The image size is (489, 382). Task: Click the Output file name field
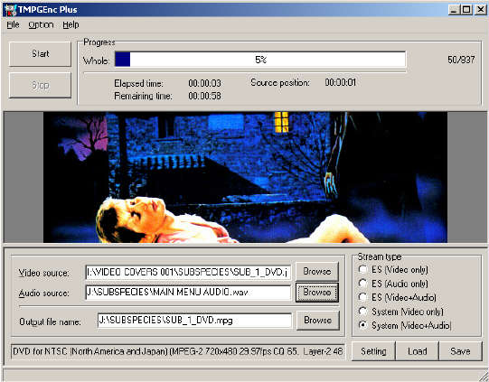coord(194,320)
